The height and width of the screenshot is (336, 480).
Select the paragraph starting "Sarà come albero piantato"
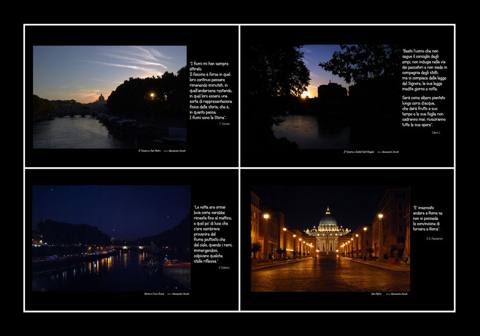coord(424,111)
